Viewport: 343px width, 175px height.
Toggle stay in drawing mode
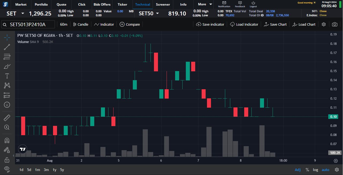point(7,150)
